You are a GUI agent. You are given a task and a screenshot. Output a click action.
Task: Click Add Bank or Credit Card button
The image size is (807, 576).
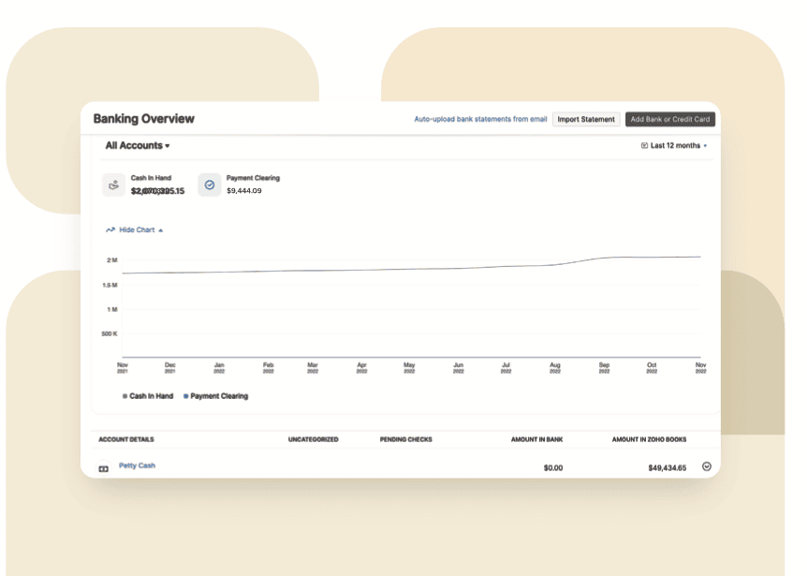click(669, 120)
